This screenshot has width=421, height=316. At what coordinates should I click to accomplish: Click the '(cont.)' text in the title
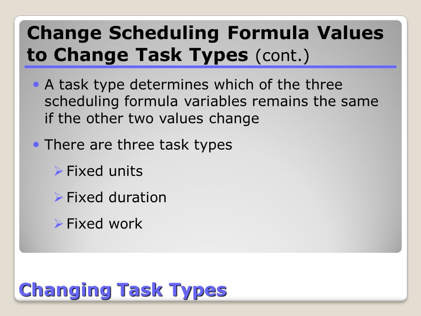[x=282, y=56]
